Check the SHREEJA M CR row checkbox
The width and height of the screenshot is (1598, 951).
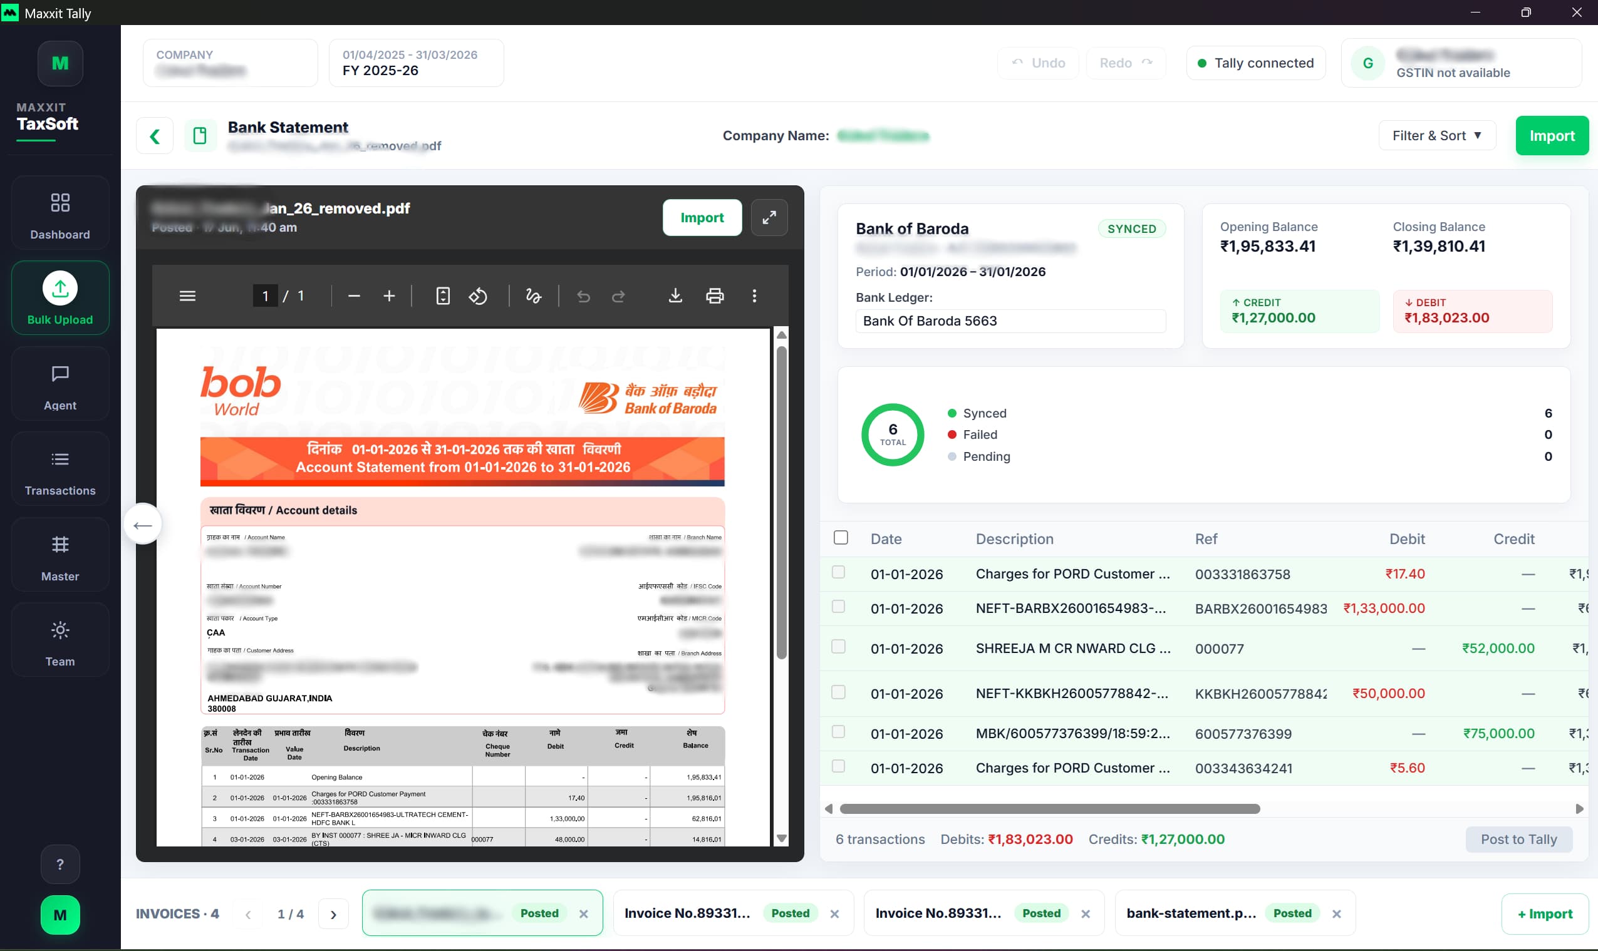click(838, 647)
